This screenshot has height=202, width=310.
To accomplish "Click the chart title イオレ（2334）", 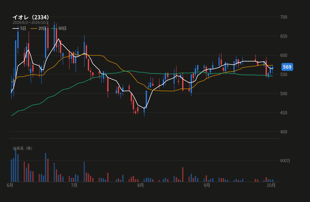I will 31,17.
